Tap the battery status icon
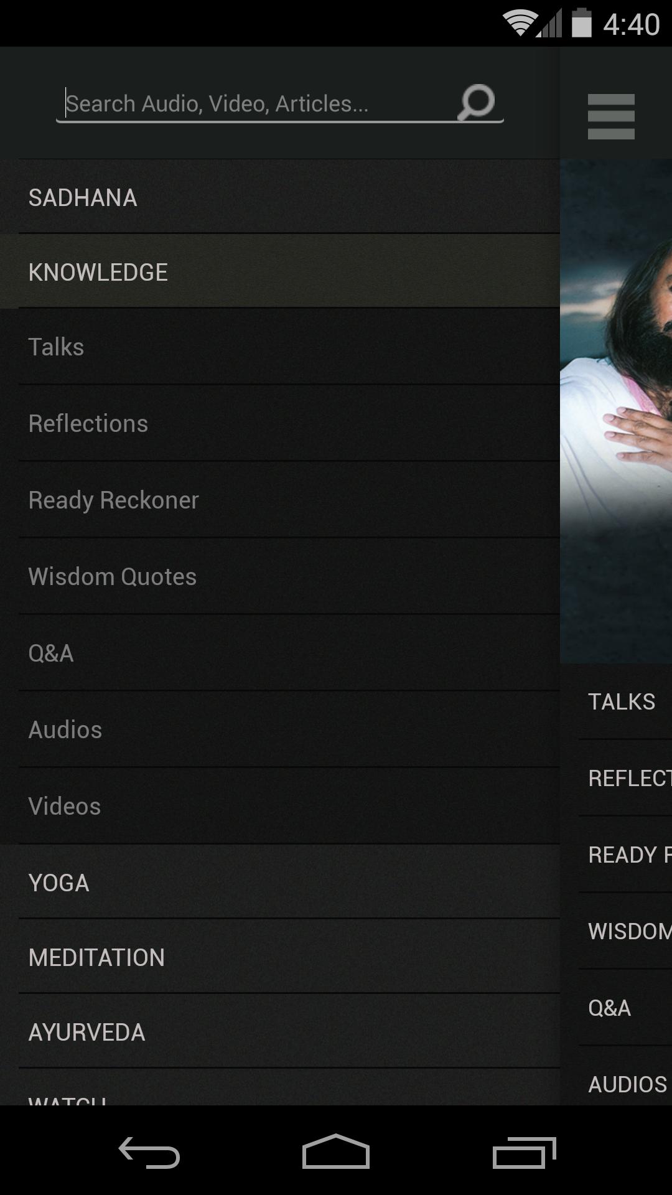 581,23
